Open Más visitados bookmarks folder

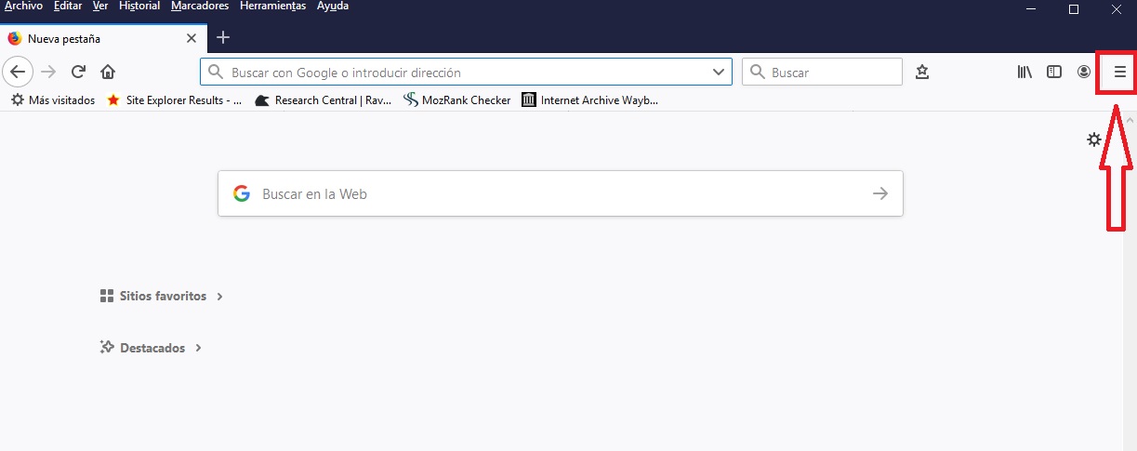click(x=53, y=99)
